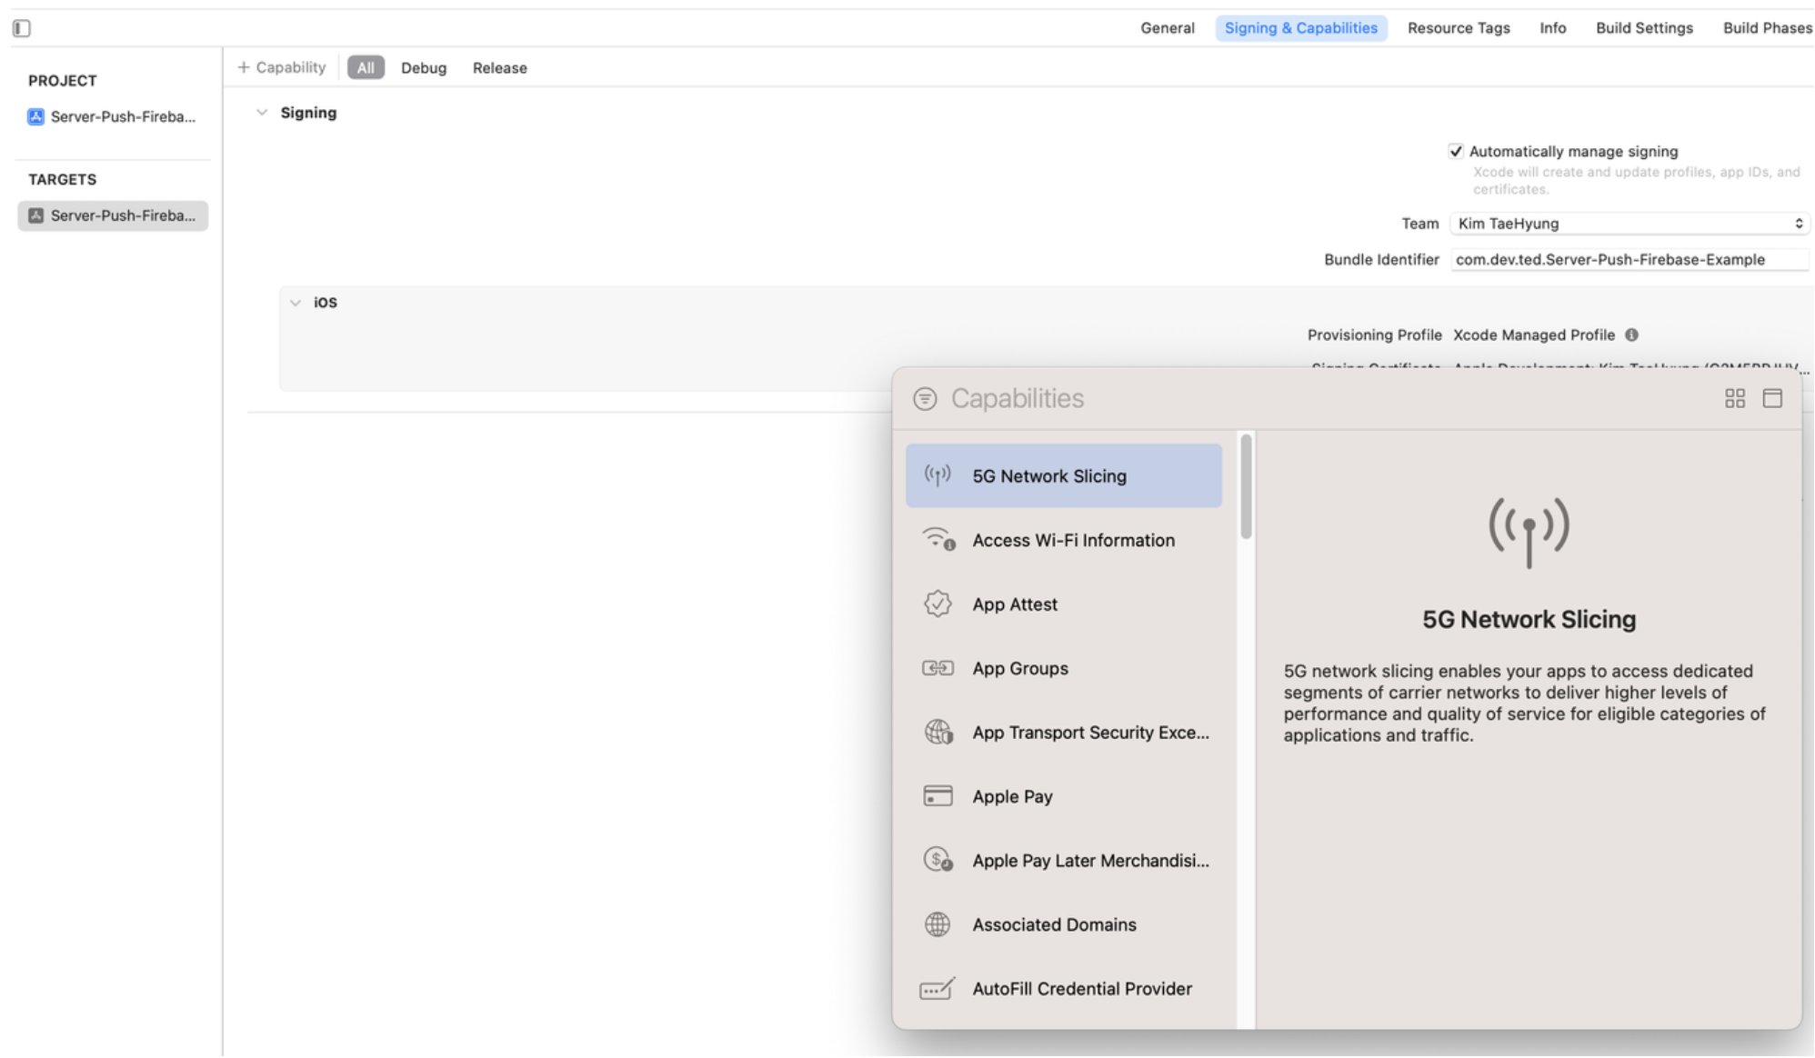The width and height of the screenshot is (1815, 1058).
Task: Click the + Capability button
Action: click(281, 67)
